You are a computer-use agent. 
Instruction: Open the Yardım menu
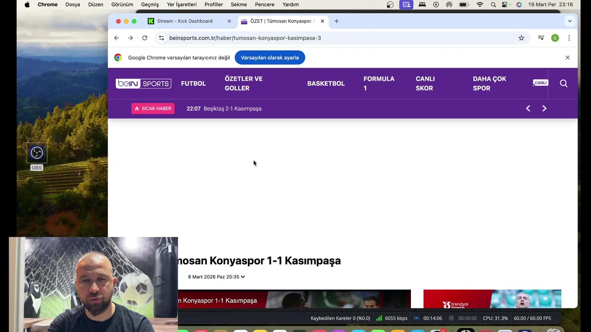[x=290, y=5]
